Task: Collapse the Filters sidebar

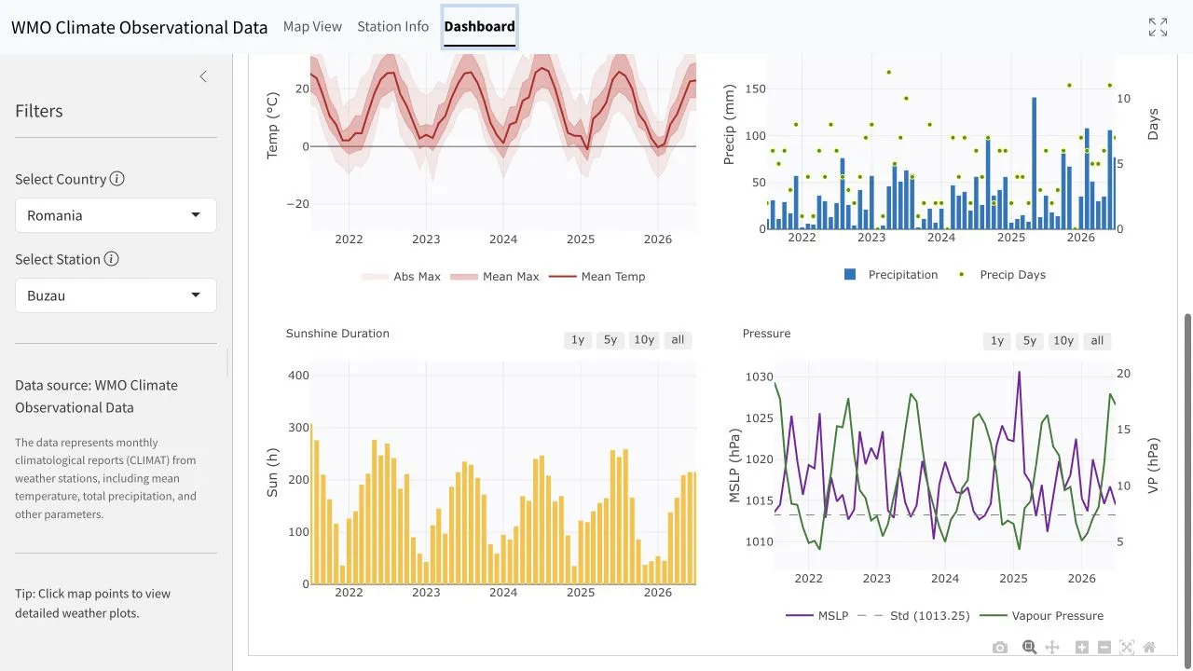Action: point(203,76)
